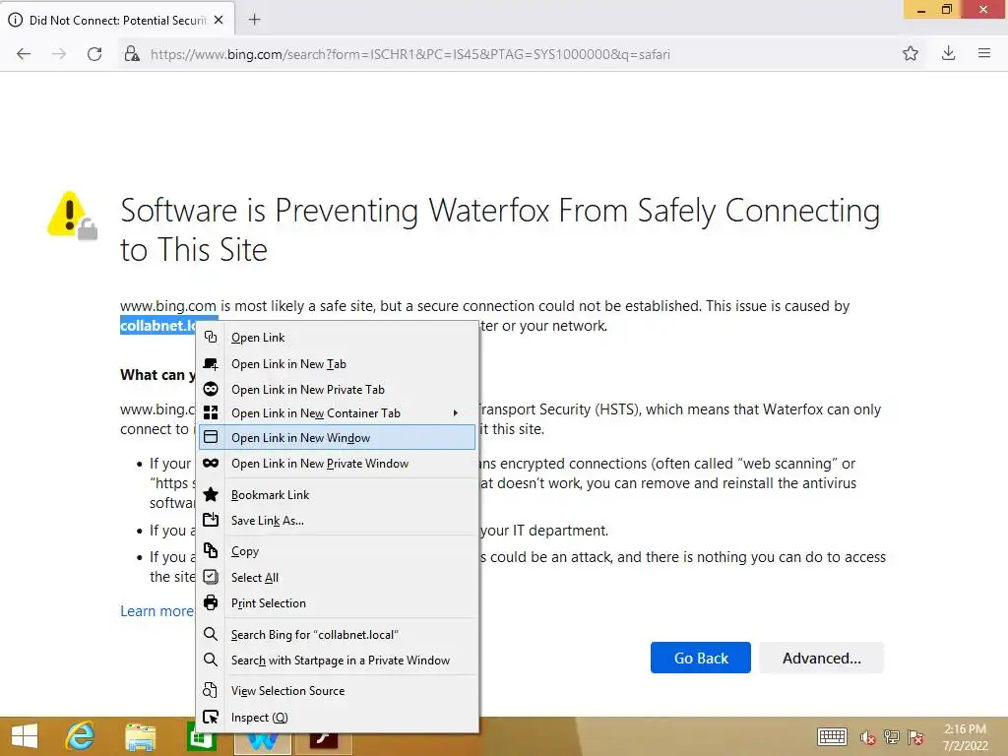Image resolution: width=1008 pixels, height=756 pixels.
Task: Choose View Selection Source
Action: click(x=338, y=691)
